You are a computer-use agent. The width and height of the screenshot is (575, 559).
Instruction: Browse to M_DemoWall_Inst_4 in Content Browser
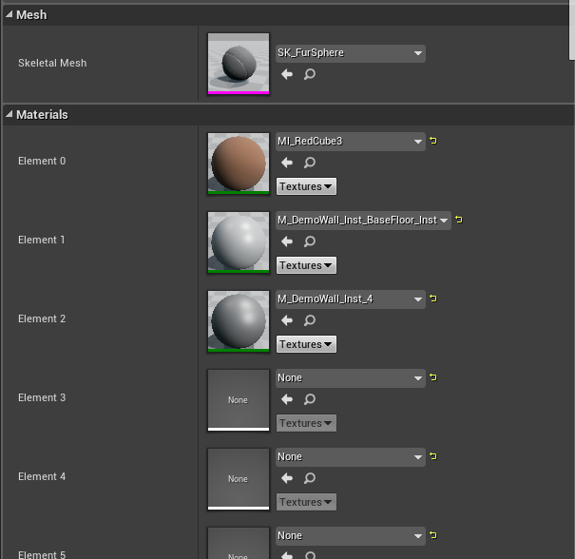pos(310,320)
